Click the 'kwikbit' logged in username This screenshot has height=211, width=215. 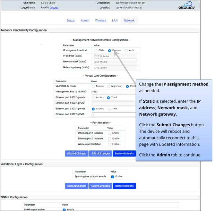[45, 8]
